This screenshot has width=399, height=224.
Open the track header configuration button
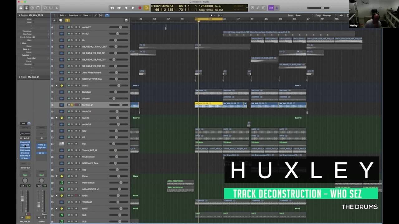(126, 21)
